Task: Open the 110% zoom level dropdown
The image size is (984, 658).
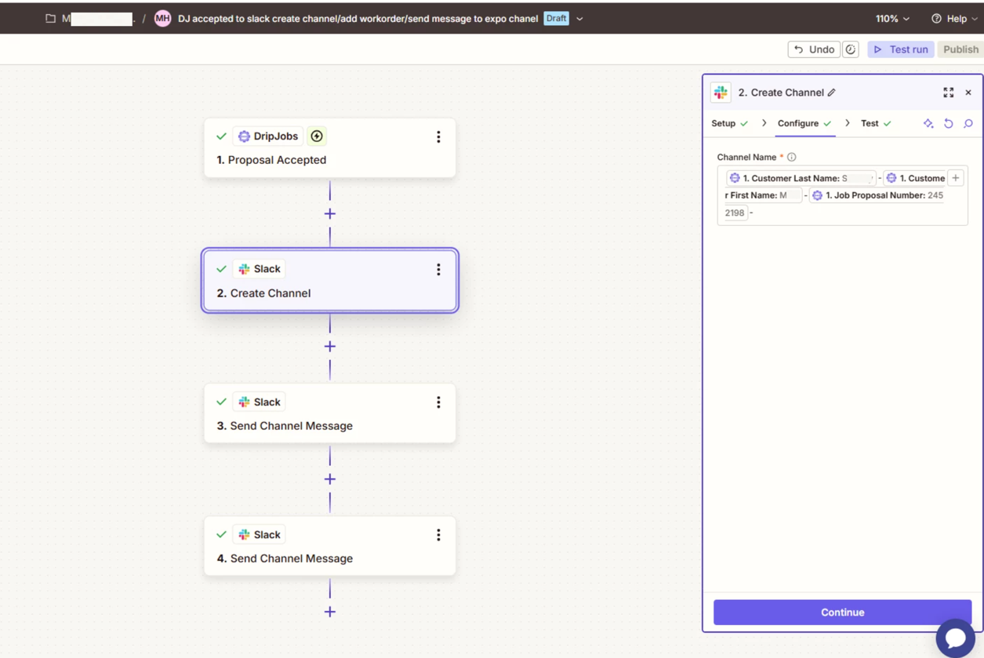Action: 892,19
